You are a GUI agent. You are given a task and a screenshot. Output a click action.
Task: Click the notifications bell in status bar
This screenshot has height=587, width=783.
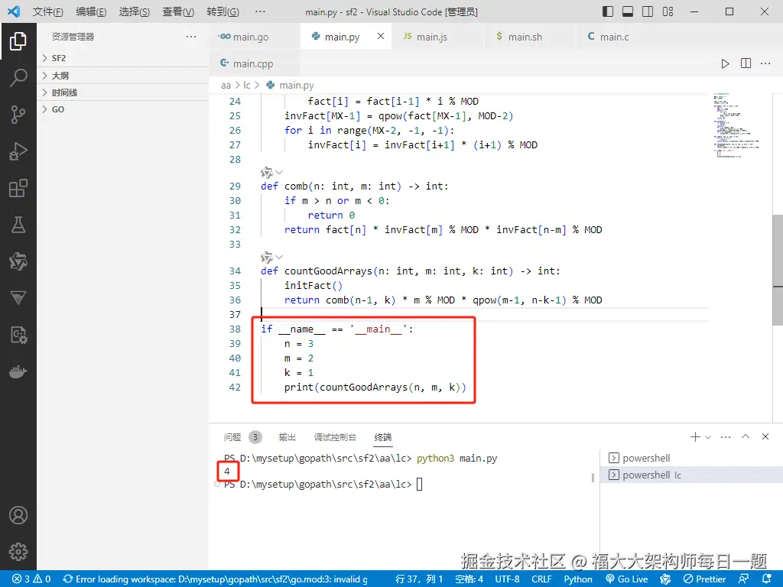click(x=767, y=579)
